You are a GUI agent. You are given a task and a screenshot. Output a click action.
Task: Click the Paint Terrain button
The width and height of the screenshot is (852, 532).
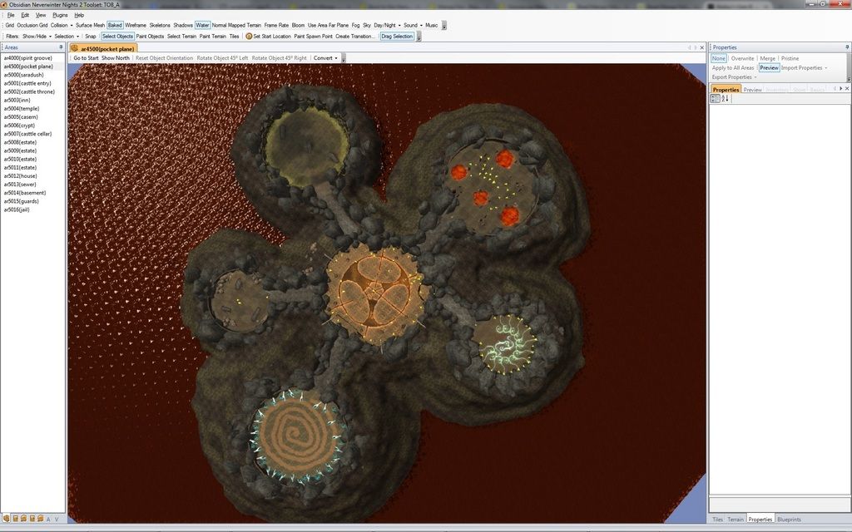[212, 37]
